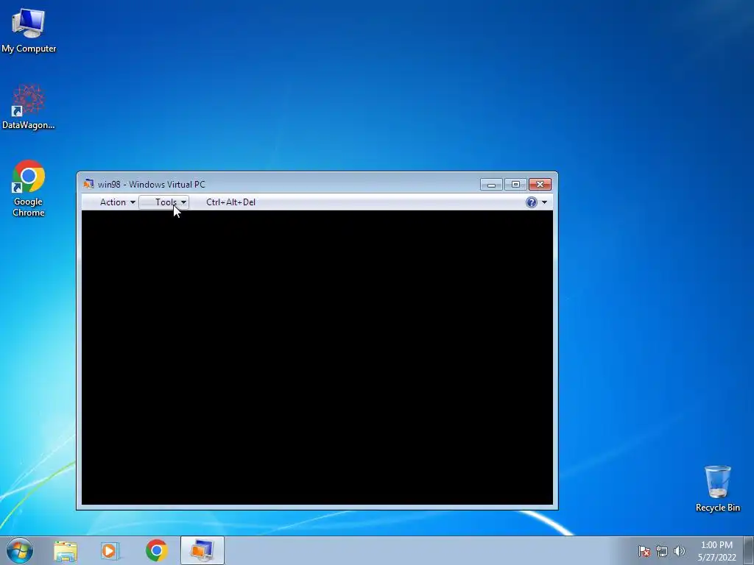Send Ctrl+Alt+Del to the virtual machine
754x565 pixels.
(x=230, y=202)
